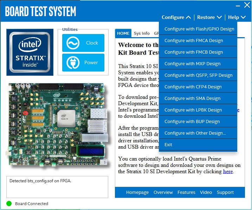Screen dimensions: 252x210
Task: Select Configure with FMCB Design
Action: (x=198, y=52)
